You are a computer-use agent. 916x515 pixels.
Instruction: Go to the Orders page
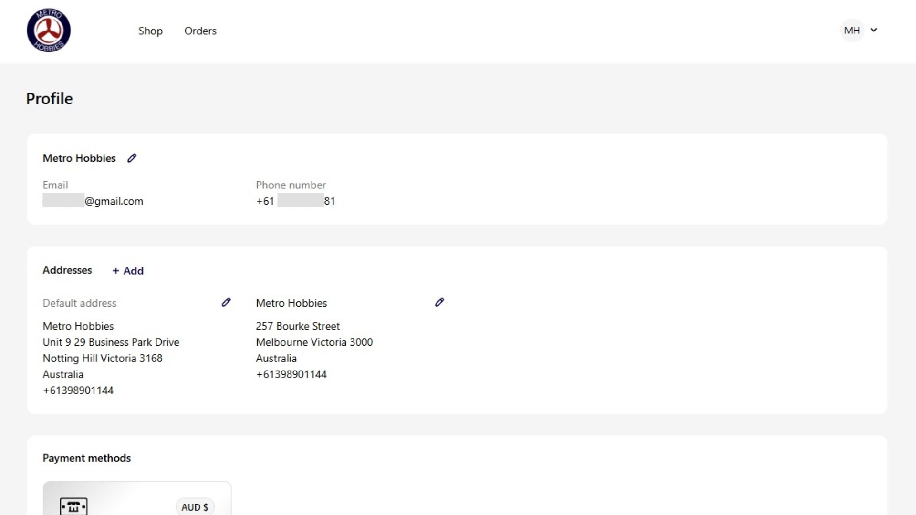[x=200, y=31]
